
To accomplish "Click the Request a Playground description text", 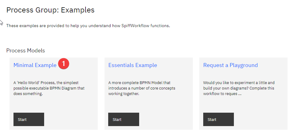I will click(239, 88).
